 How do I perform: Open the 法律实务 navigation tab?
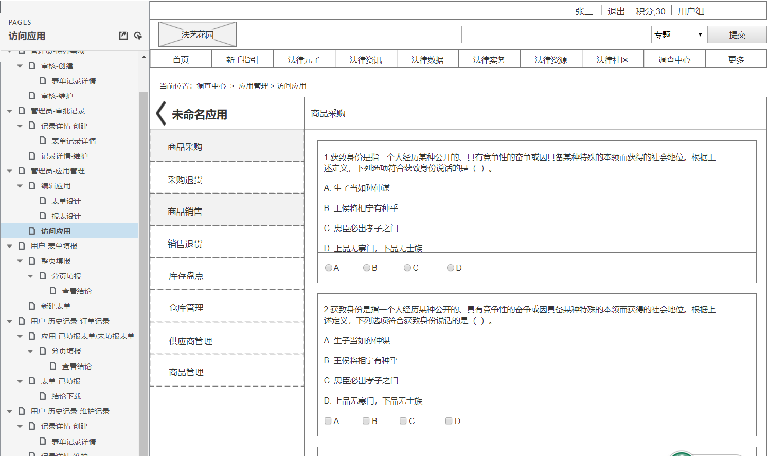[x=489, y=59]
